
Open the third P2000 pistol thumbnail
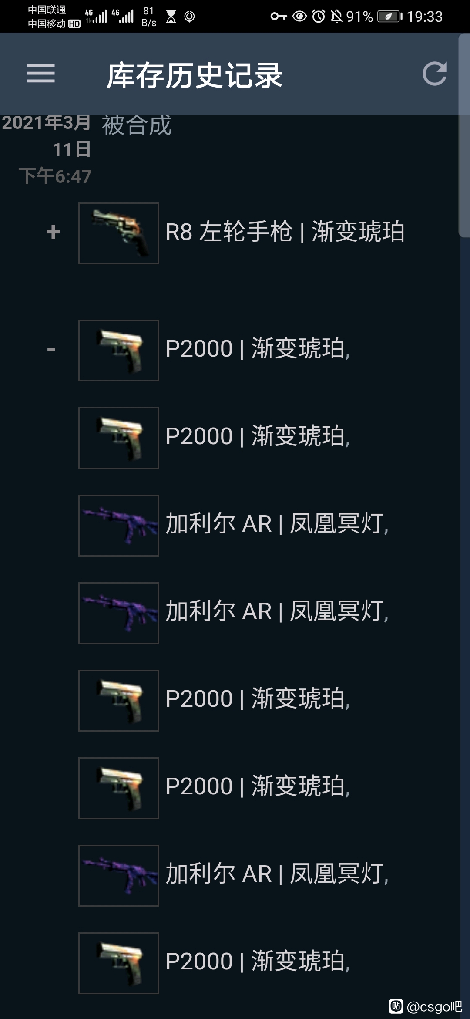click(x=119, y=701)
